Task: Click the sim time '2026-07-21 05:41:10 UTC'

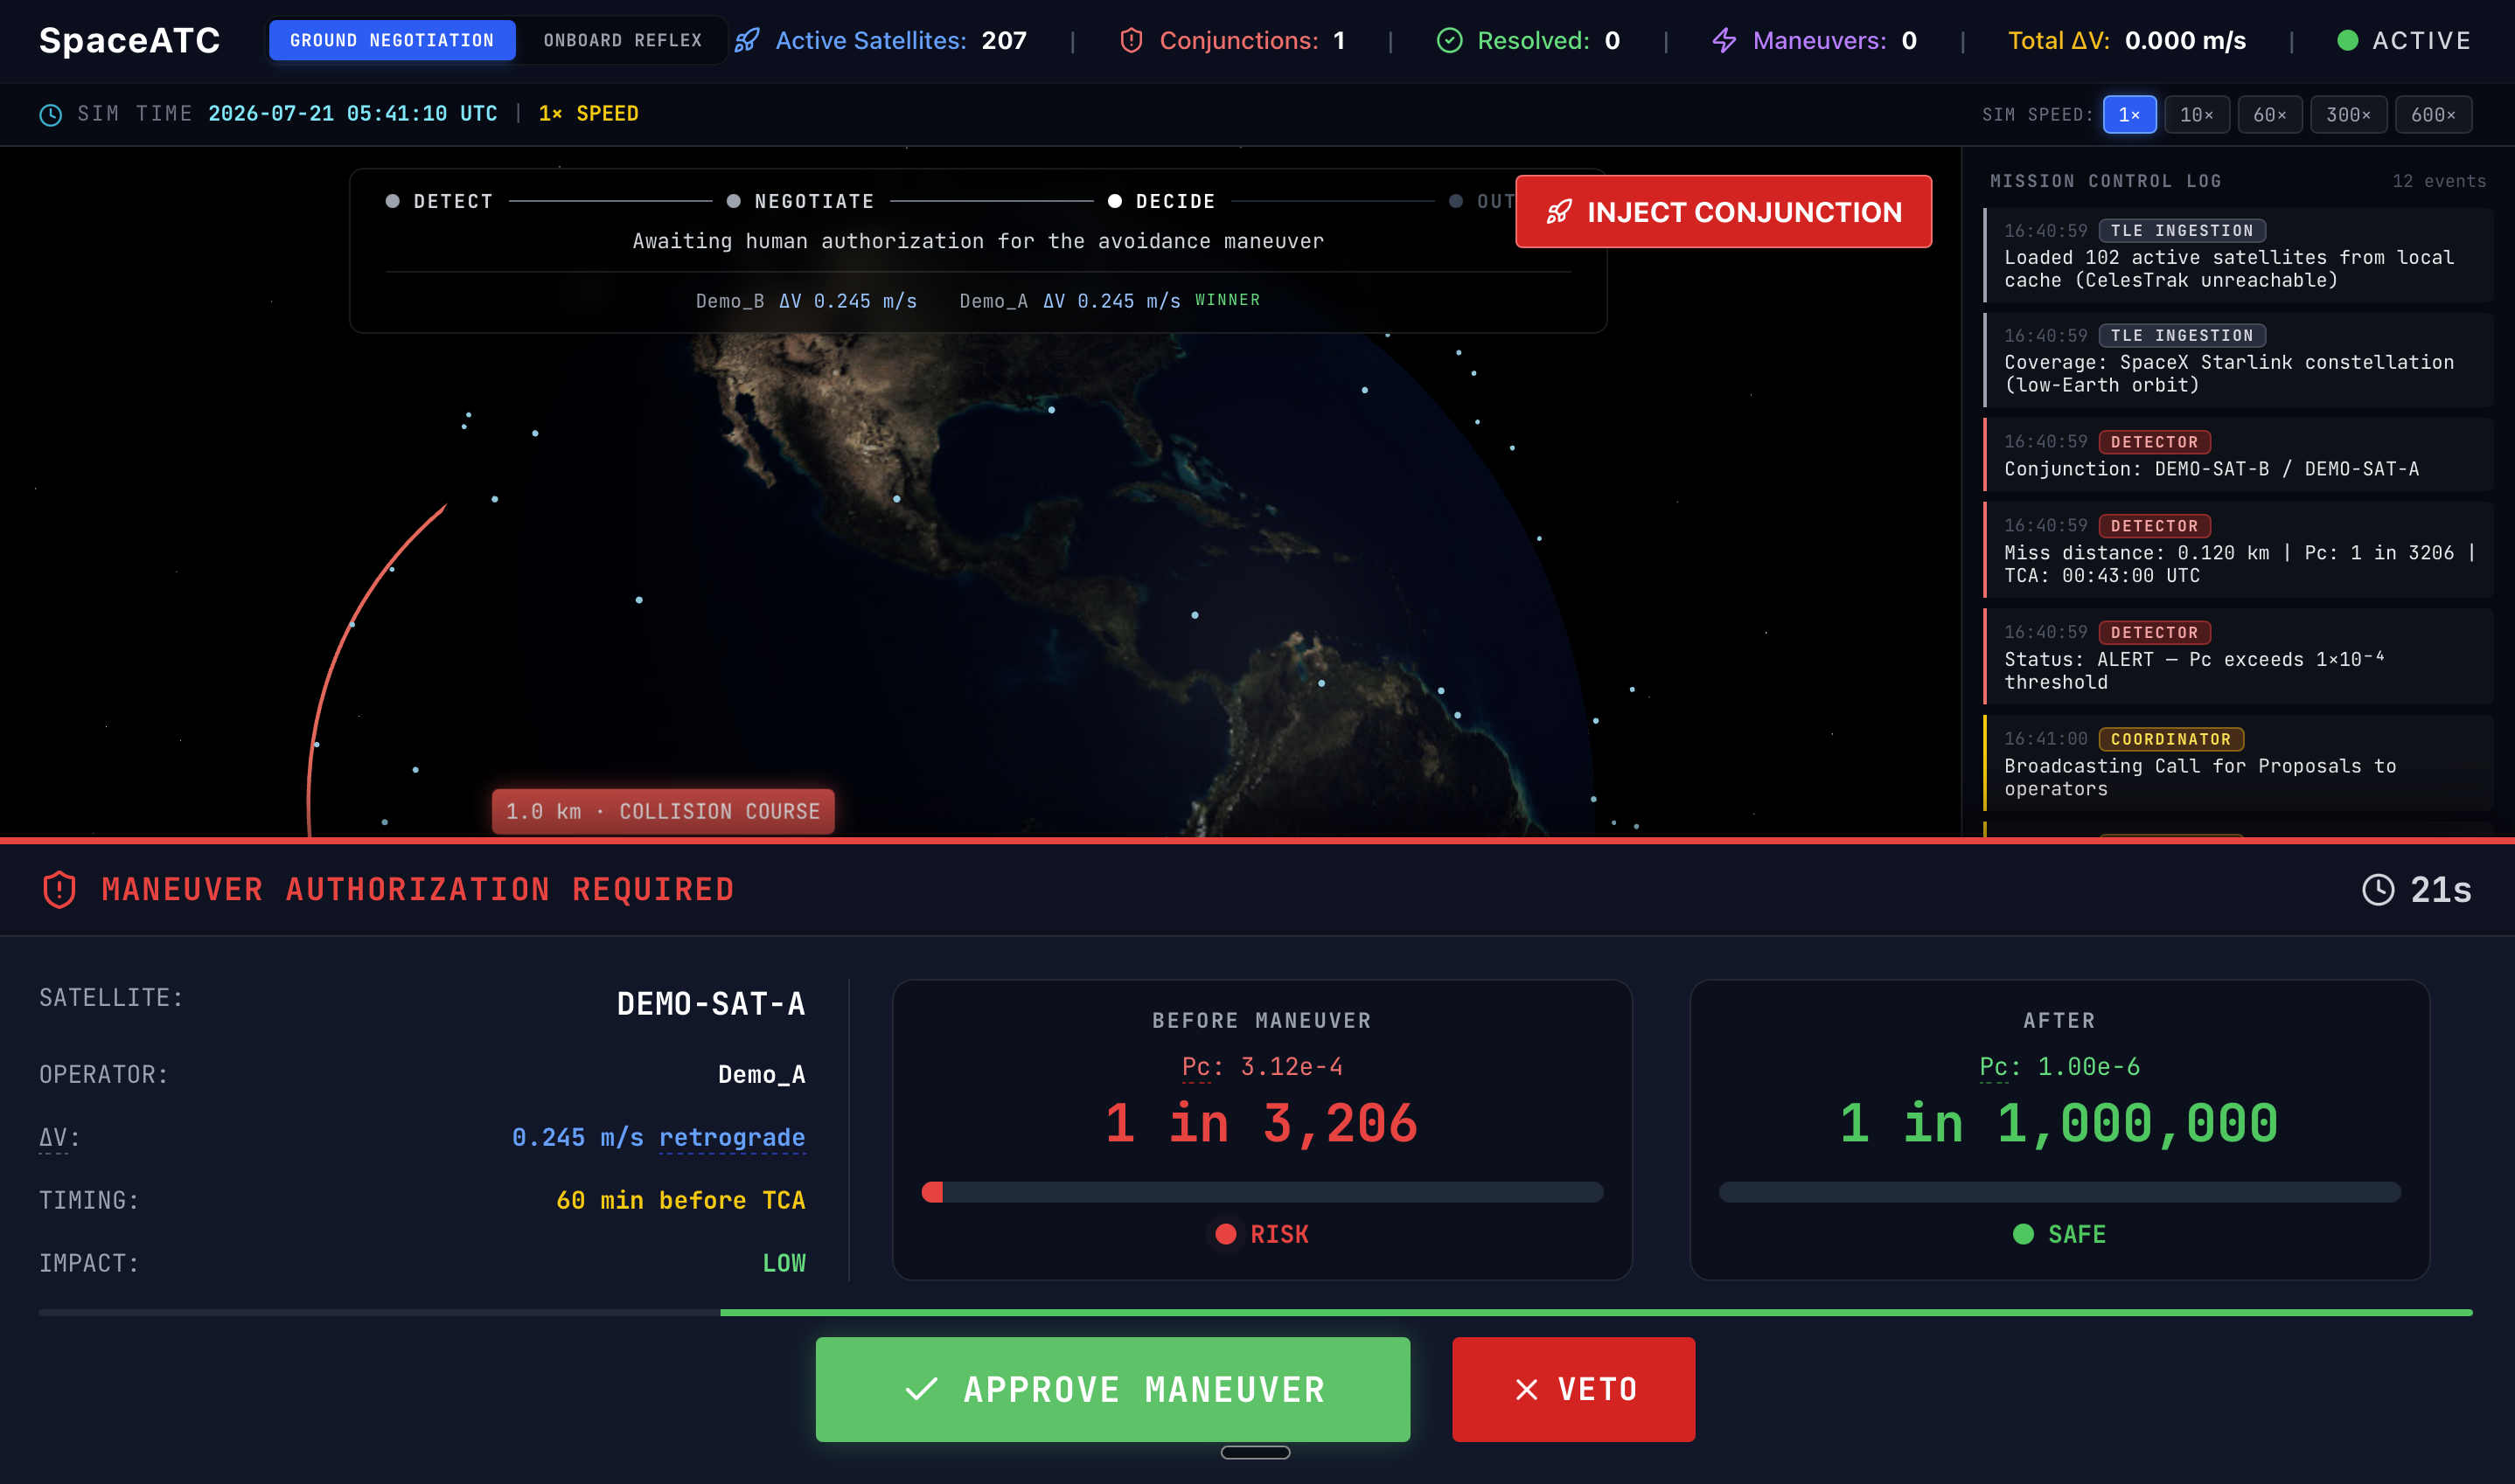Action: click(352, 114)
